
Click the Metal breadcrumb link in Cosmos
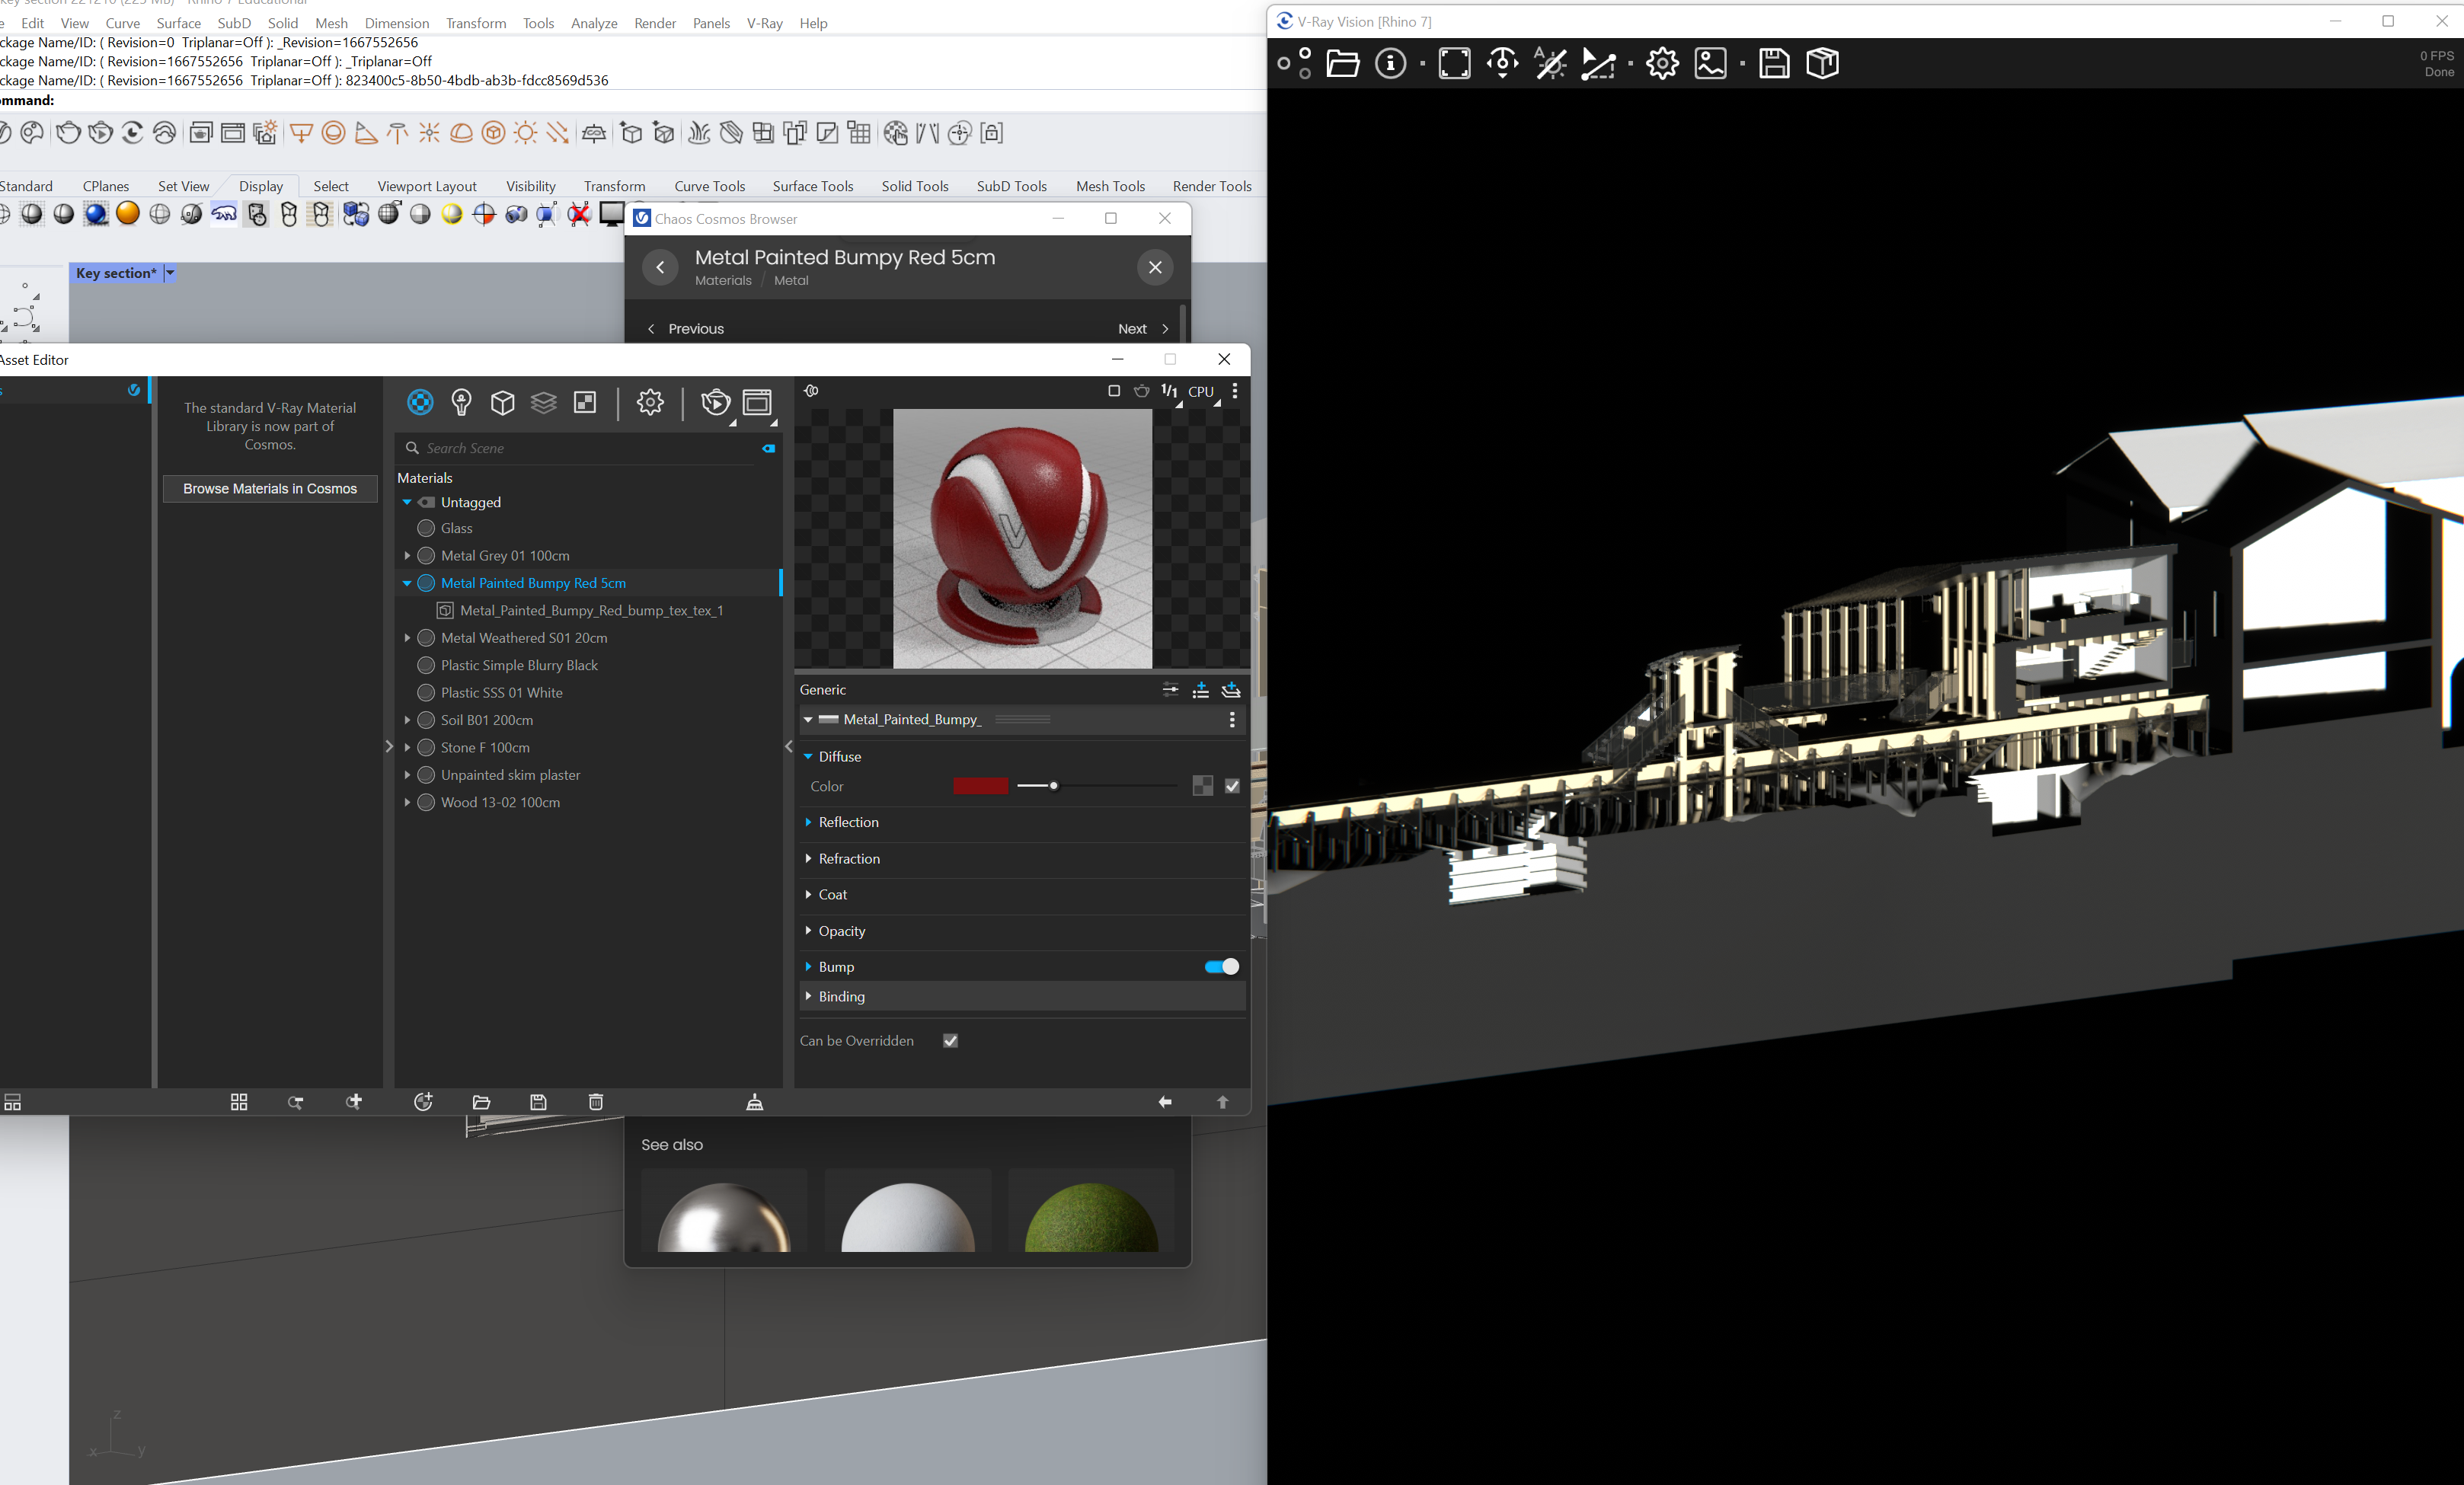click(x=791, y=281)
